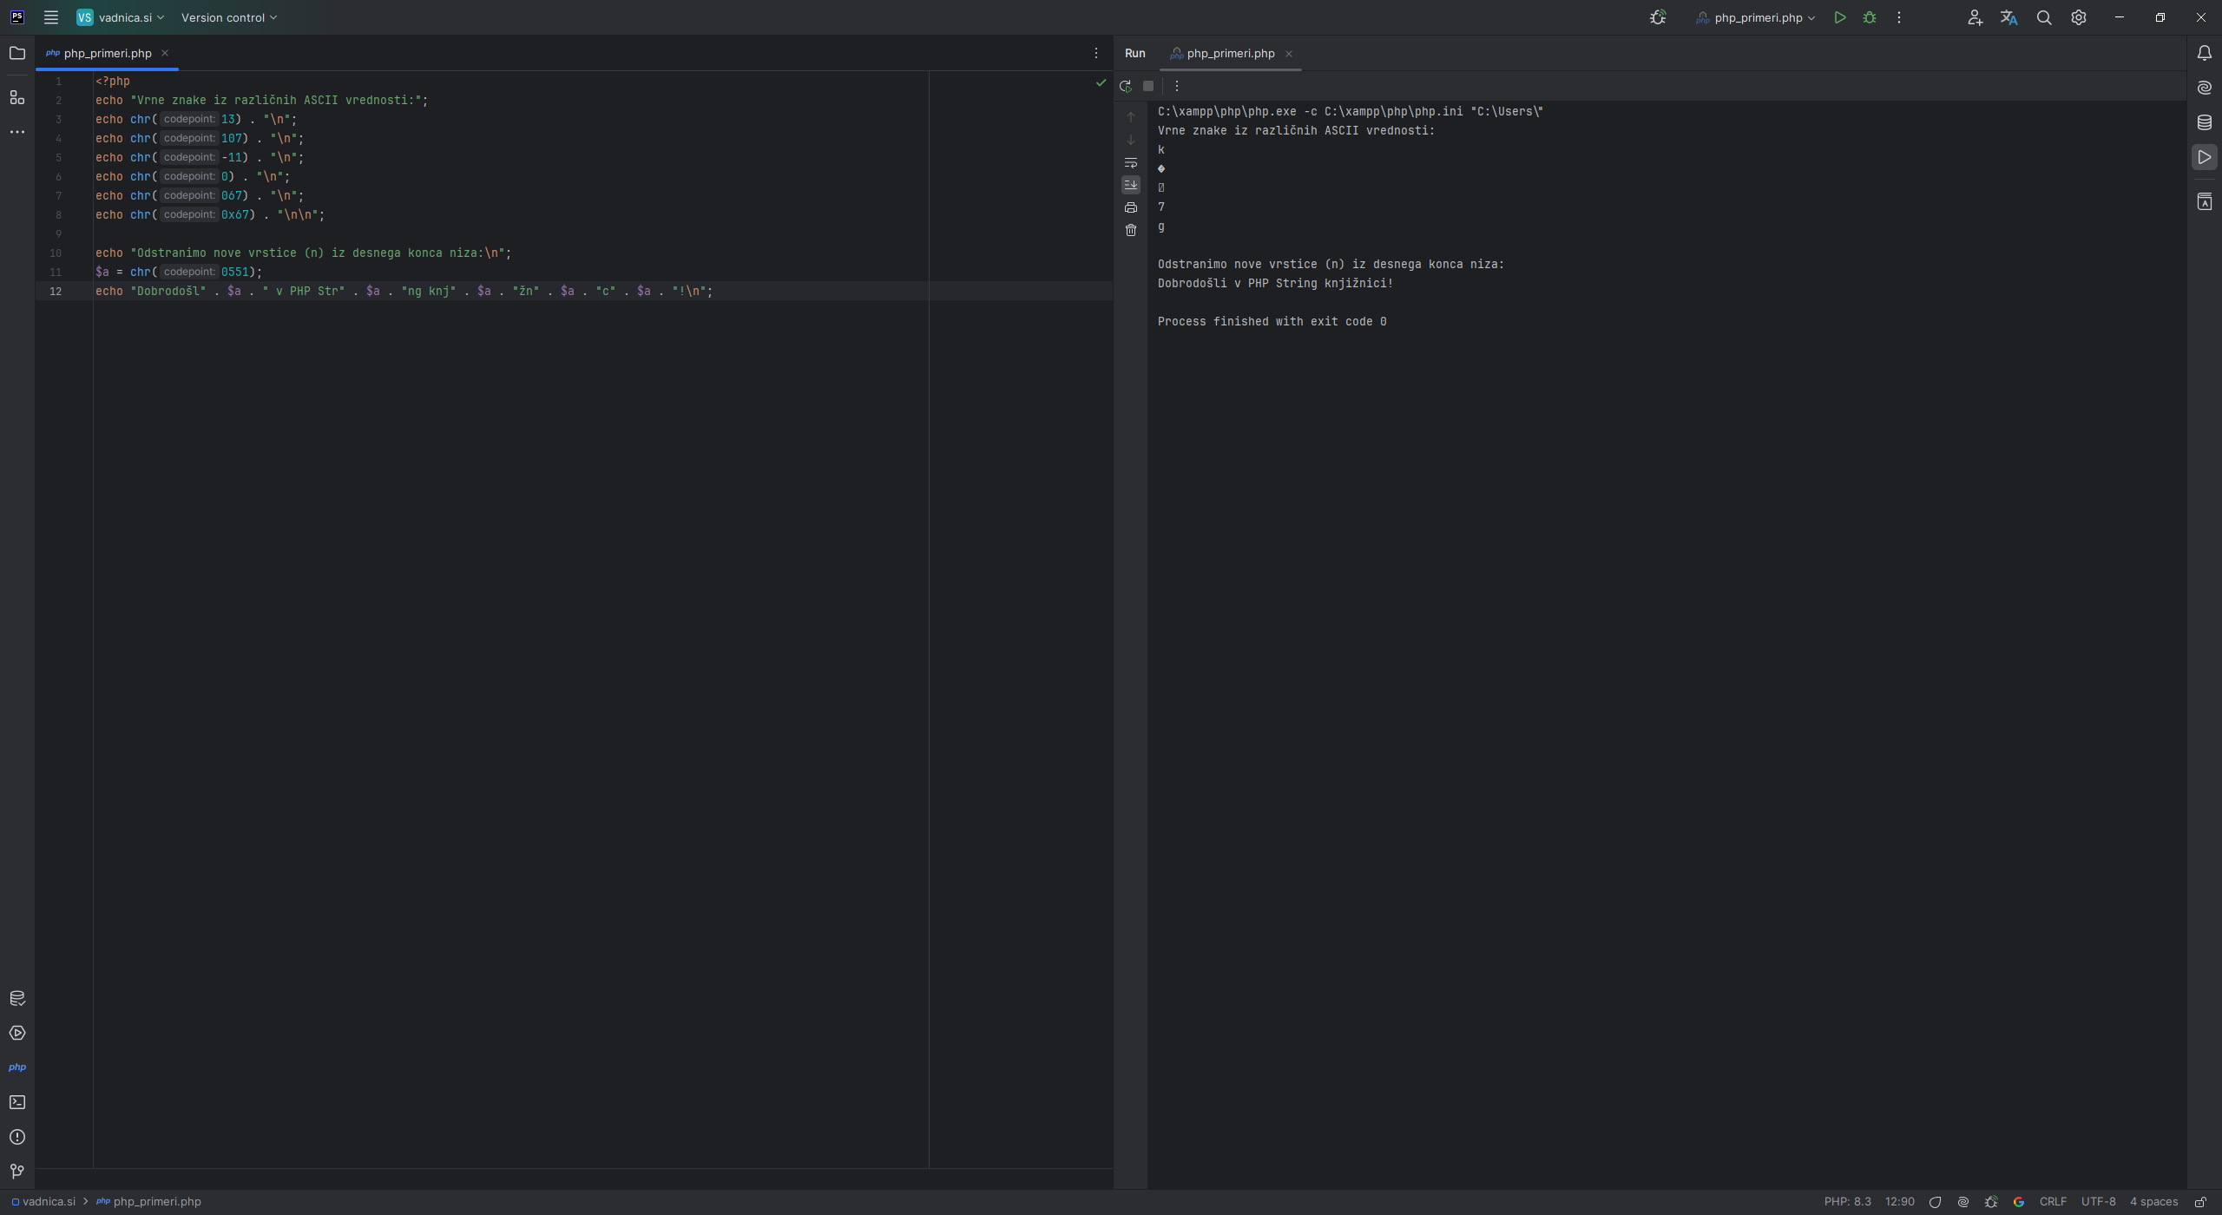Screen dimensions: 2222x1215
Task: Open the Git tool window
Action: coord(17,1172)
